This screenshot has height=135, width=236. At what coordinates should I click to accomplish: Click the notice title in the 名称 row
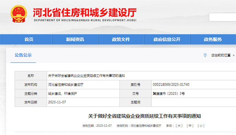click(x=86, y=76)
